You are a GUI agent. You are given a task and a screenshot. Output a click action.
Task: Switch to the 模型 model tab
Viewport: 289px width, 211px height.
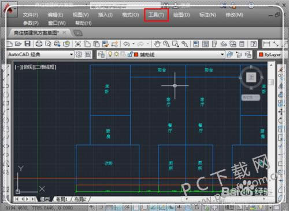point(45,199)
